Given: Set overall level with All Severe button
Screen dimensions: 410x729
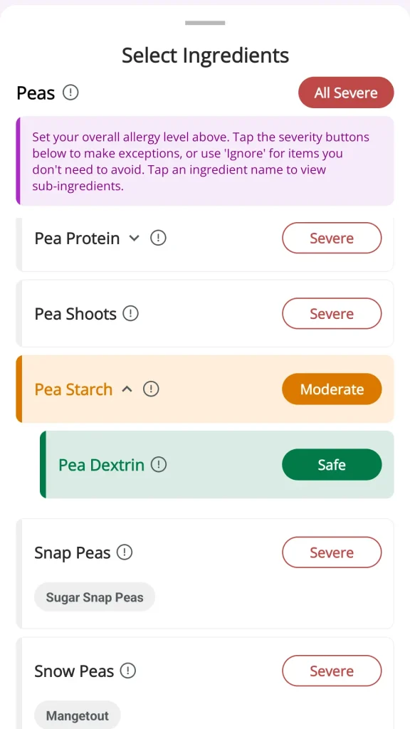Looking at the screenshot, I should (346, 93).
